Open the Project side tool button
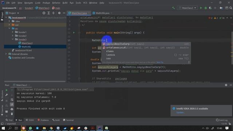The image size is (233, 131). tap(2, 16)
